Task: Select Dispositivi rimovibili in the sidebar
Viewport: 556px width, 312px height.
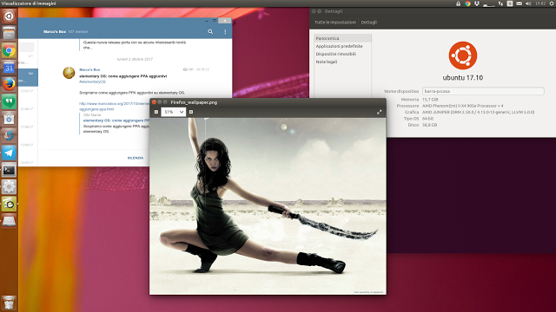Action: coord(336,54)
